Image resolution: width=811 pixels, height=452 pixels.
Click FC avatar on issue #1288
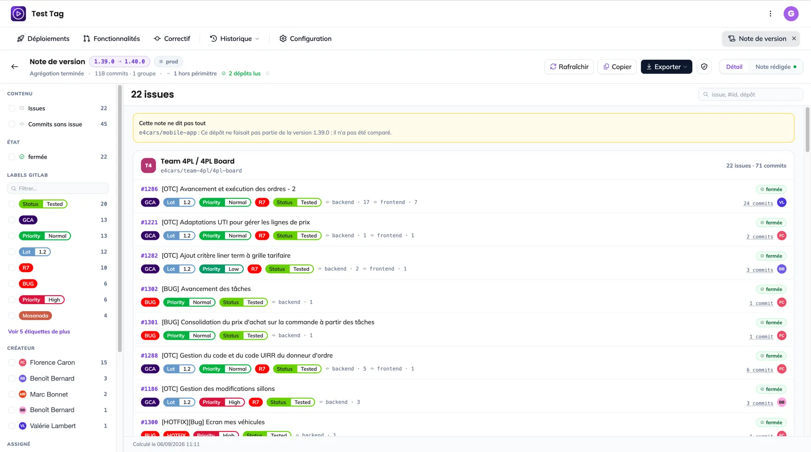[781, 369]
